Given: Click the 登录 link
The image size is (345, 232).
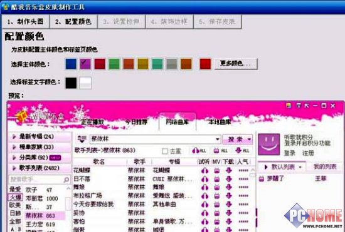Looking at the screenshot, I should point(290,153).
